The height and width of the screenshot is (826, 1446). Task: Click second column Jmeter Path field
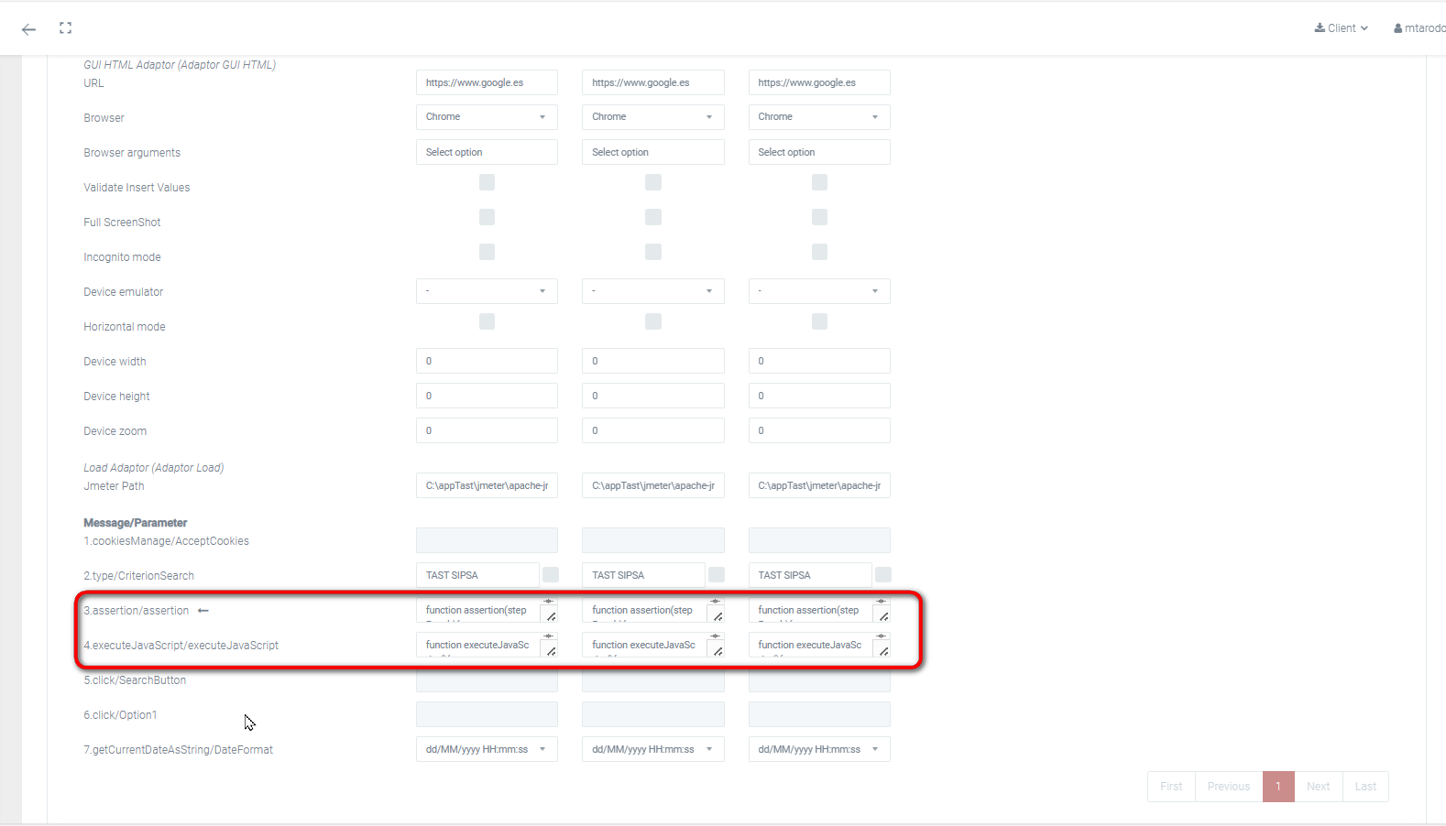point(652,485)
